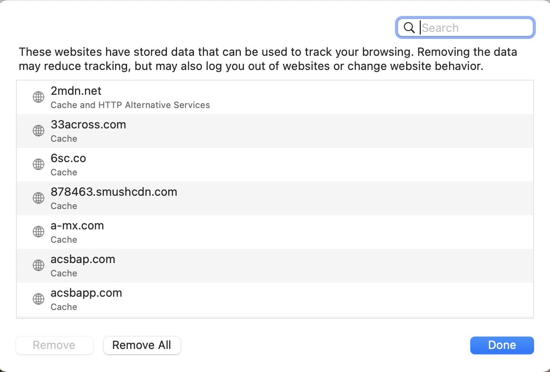Click the blue Done button
The width and height of the screenshot is (550, 372).
[x=502, y=345]
